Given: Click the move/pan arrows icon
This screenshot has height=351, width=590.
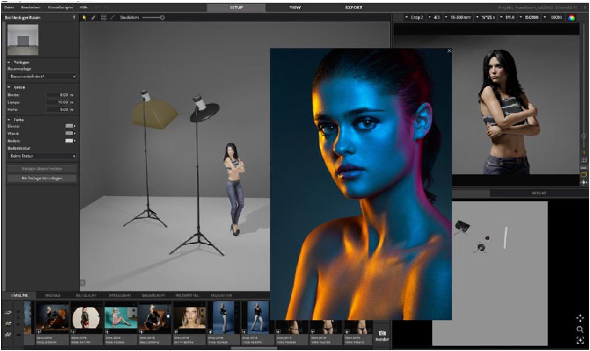Looking at the screenshot, I should [580, 318].
